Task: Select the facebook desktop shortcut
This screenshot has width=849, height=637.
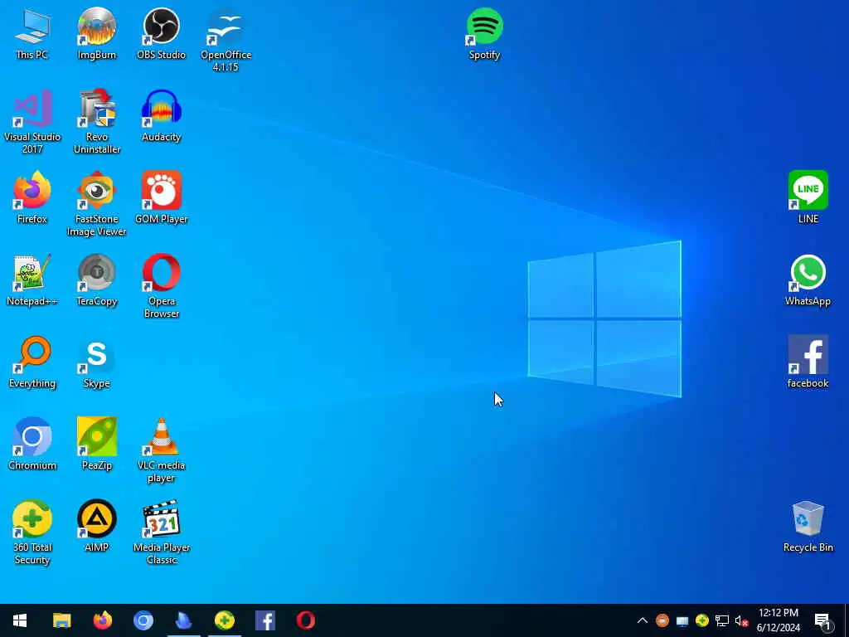Action: [x=808, y=362]
